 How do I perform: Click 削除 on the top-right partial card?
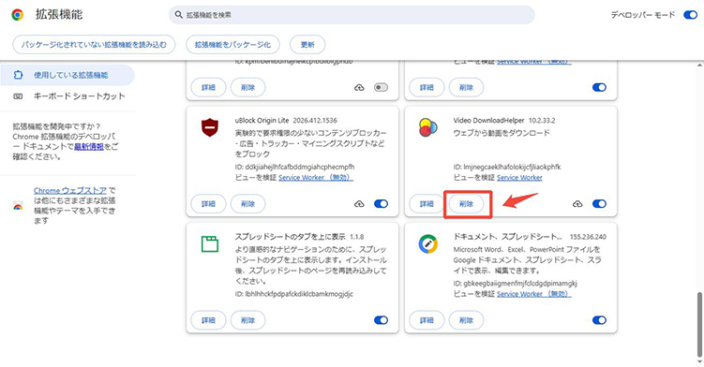point(466,87)
